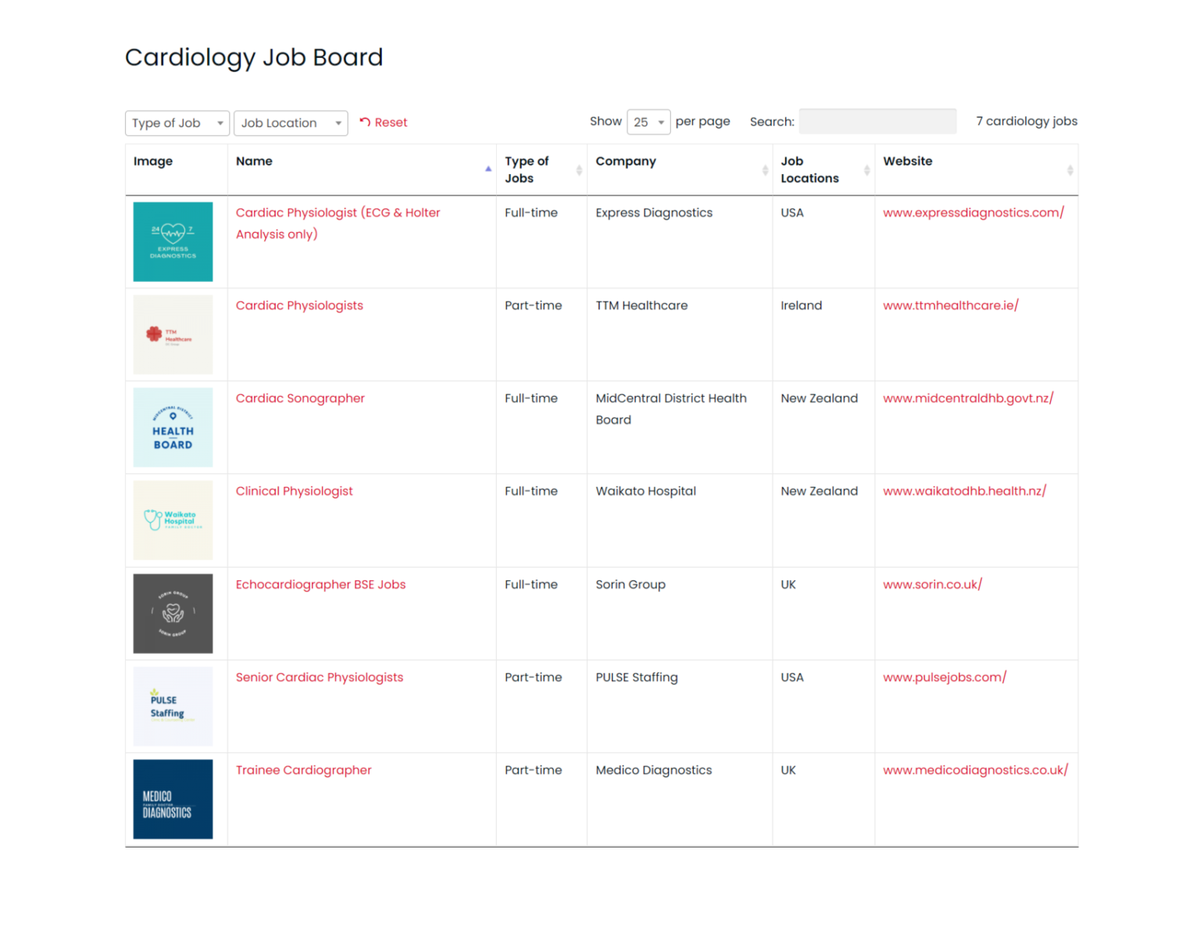Image resolution: width=1200 pixels, height=928 pixels.
Task: Visit www.waikatodhb.health.nz/ website link
Action: coord(965,491)
